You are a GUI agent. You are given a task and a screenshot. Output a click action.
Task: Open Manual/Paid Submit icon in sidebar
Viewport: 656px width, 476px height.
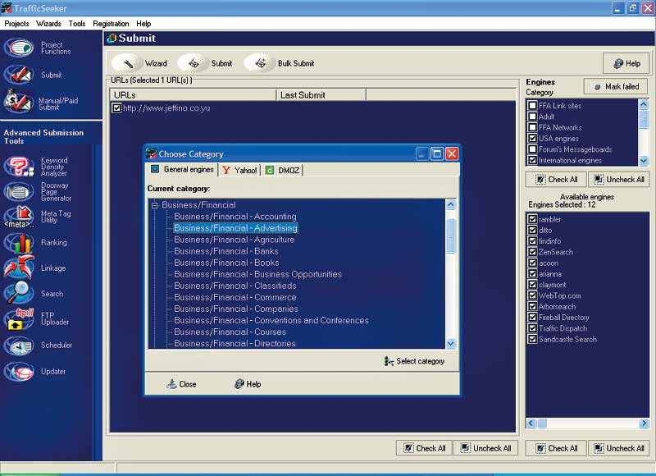click(x=18, y=102)
